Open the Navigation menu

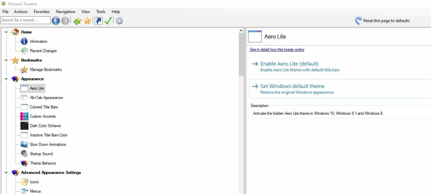[x=66, y=12]
